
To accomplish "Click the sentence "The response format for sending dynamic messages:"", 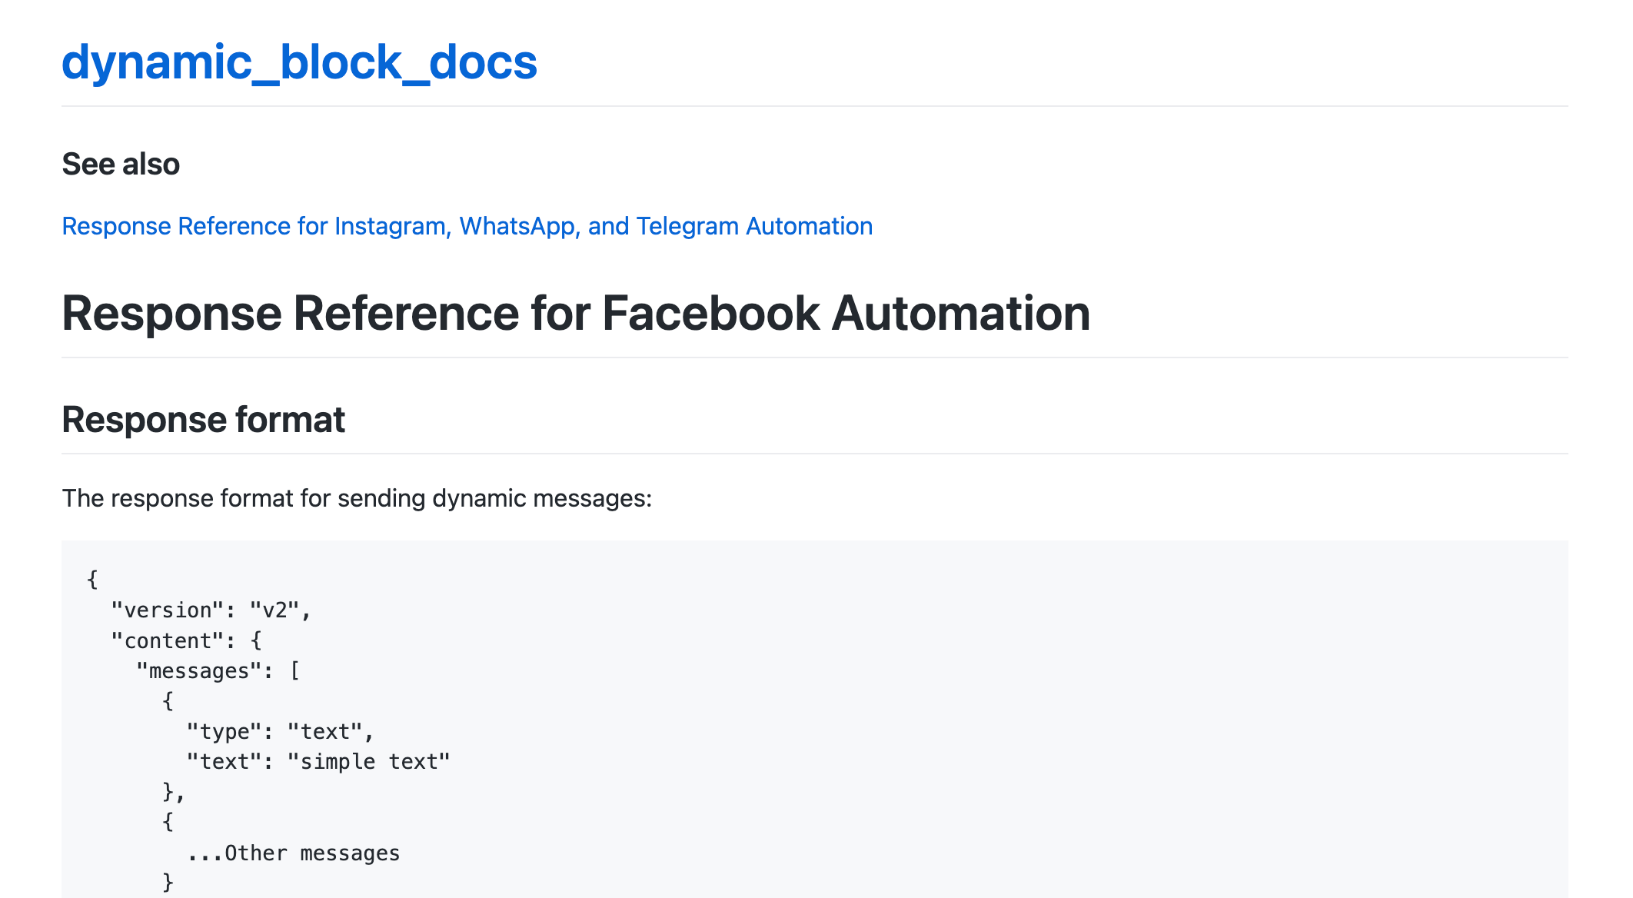I will (x=357, y=498).
